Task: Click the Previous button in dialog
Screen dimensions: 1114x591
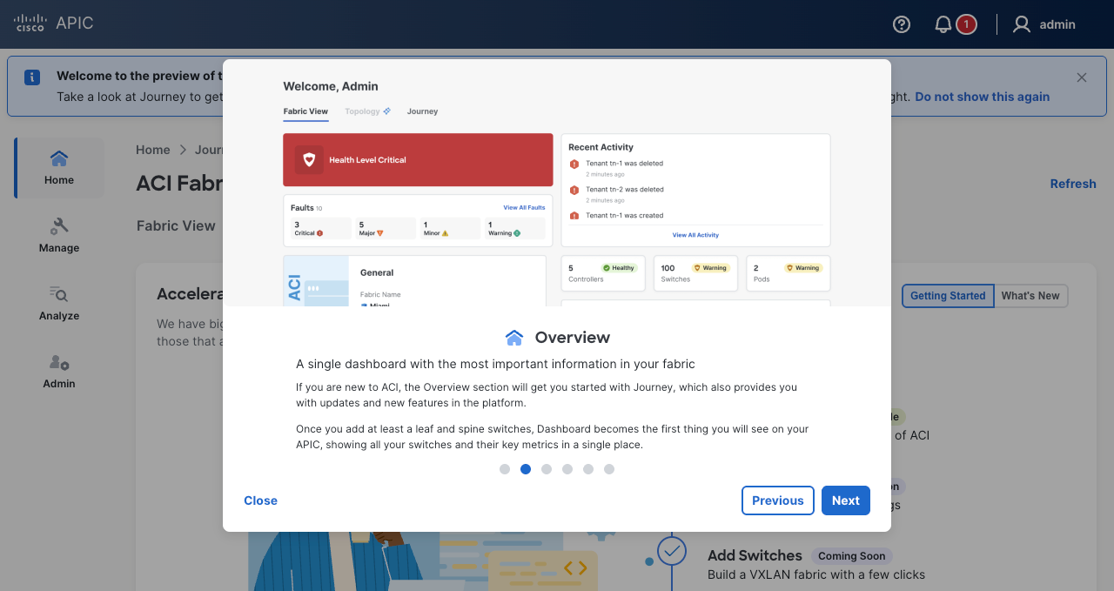Action: click(777, 500)
